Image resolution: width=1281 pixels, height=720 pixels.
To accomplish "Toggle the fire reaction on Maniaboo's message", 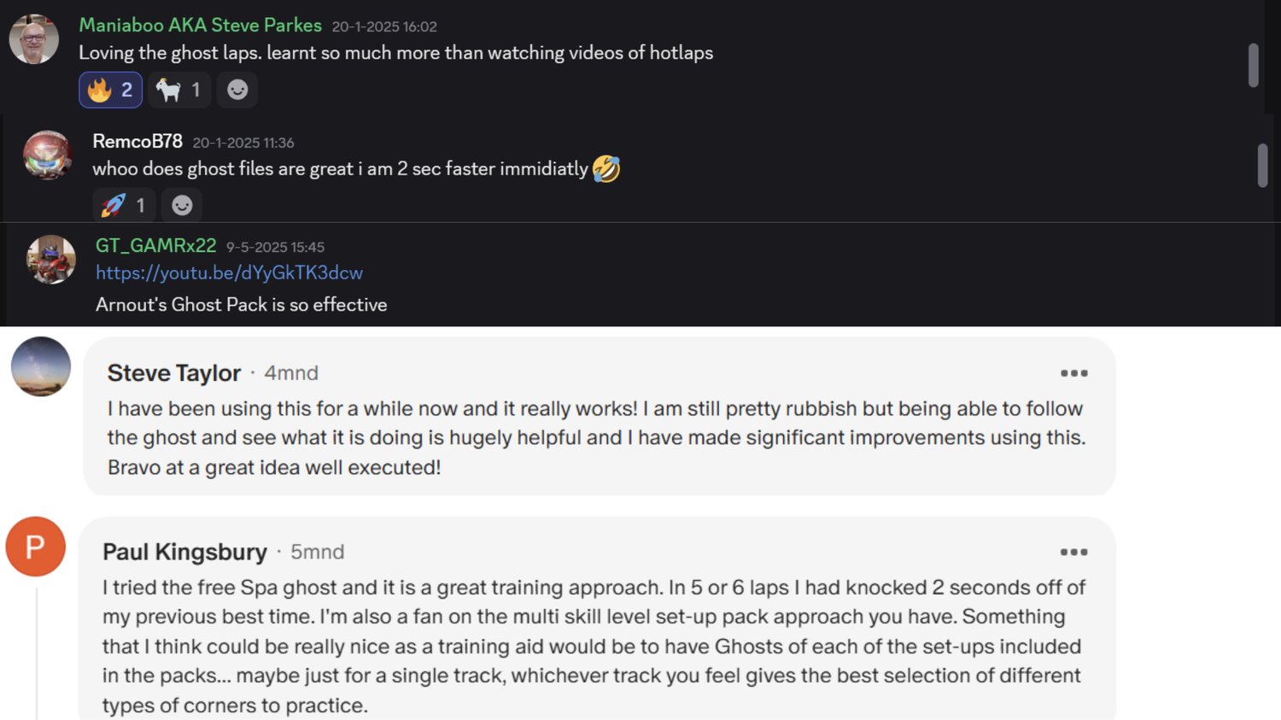I will (110, 90).
